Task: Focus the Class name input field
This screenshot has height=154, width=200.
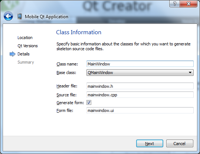Action: click(x=140, y=64)
